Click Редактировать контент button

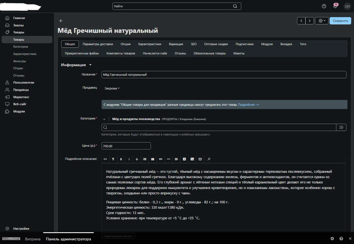118,236
